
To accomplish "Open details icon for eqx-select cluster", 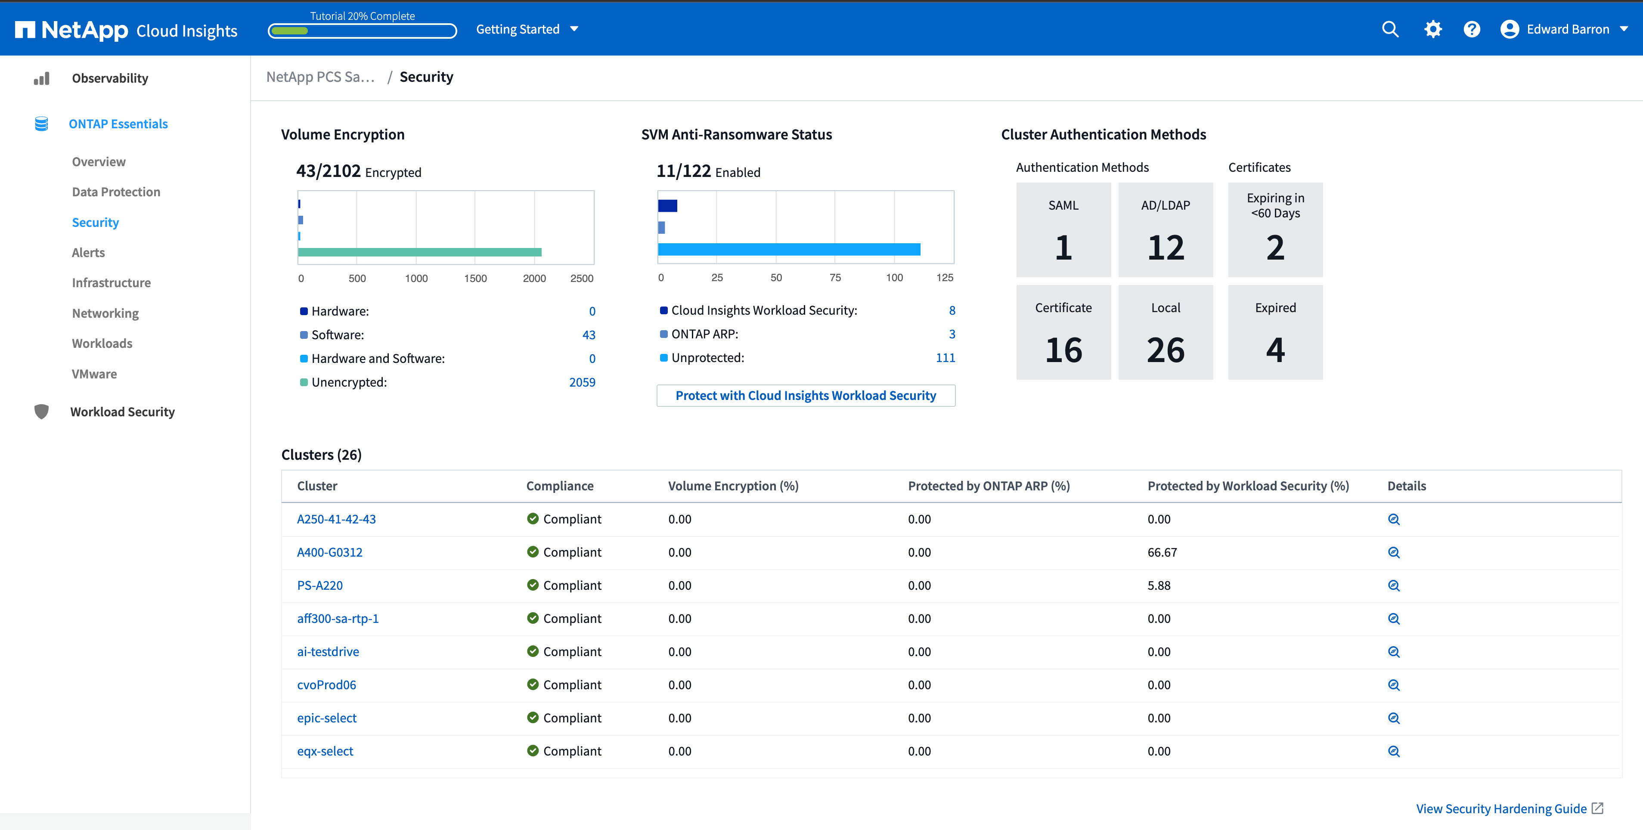I will click(1394, 751).
